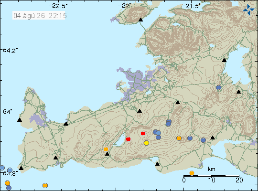Click the kilometer scale bar
258x191 pixels.
(212, 176)
